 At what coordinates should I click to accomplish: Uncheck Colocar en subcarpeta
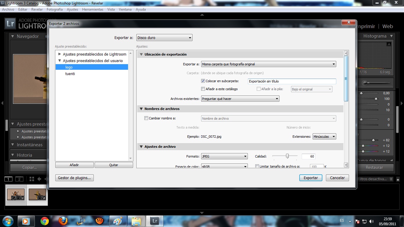point(203,81)
